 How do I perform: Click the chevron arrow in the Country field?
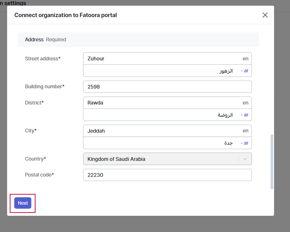point(245,159)
